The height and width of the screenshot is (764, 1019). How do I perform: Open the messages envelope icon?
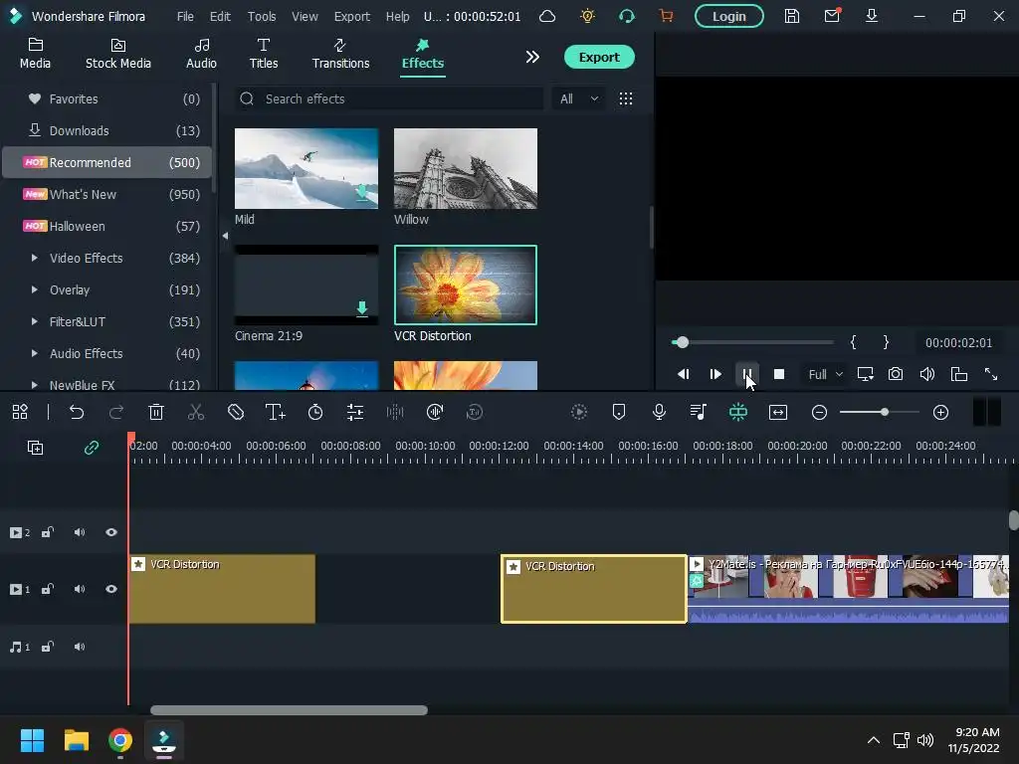(832, 16)
